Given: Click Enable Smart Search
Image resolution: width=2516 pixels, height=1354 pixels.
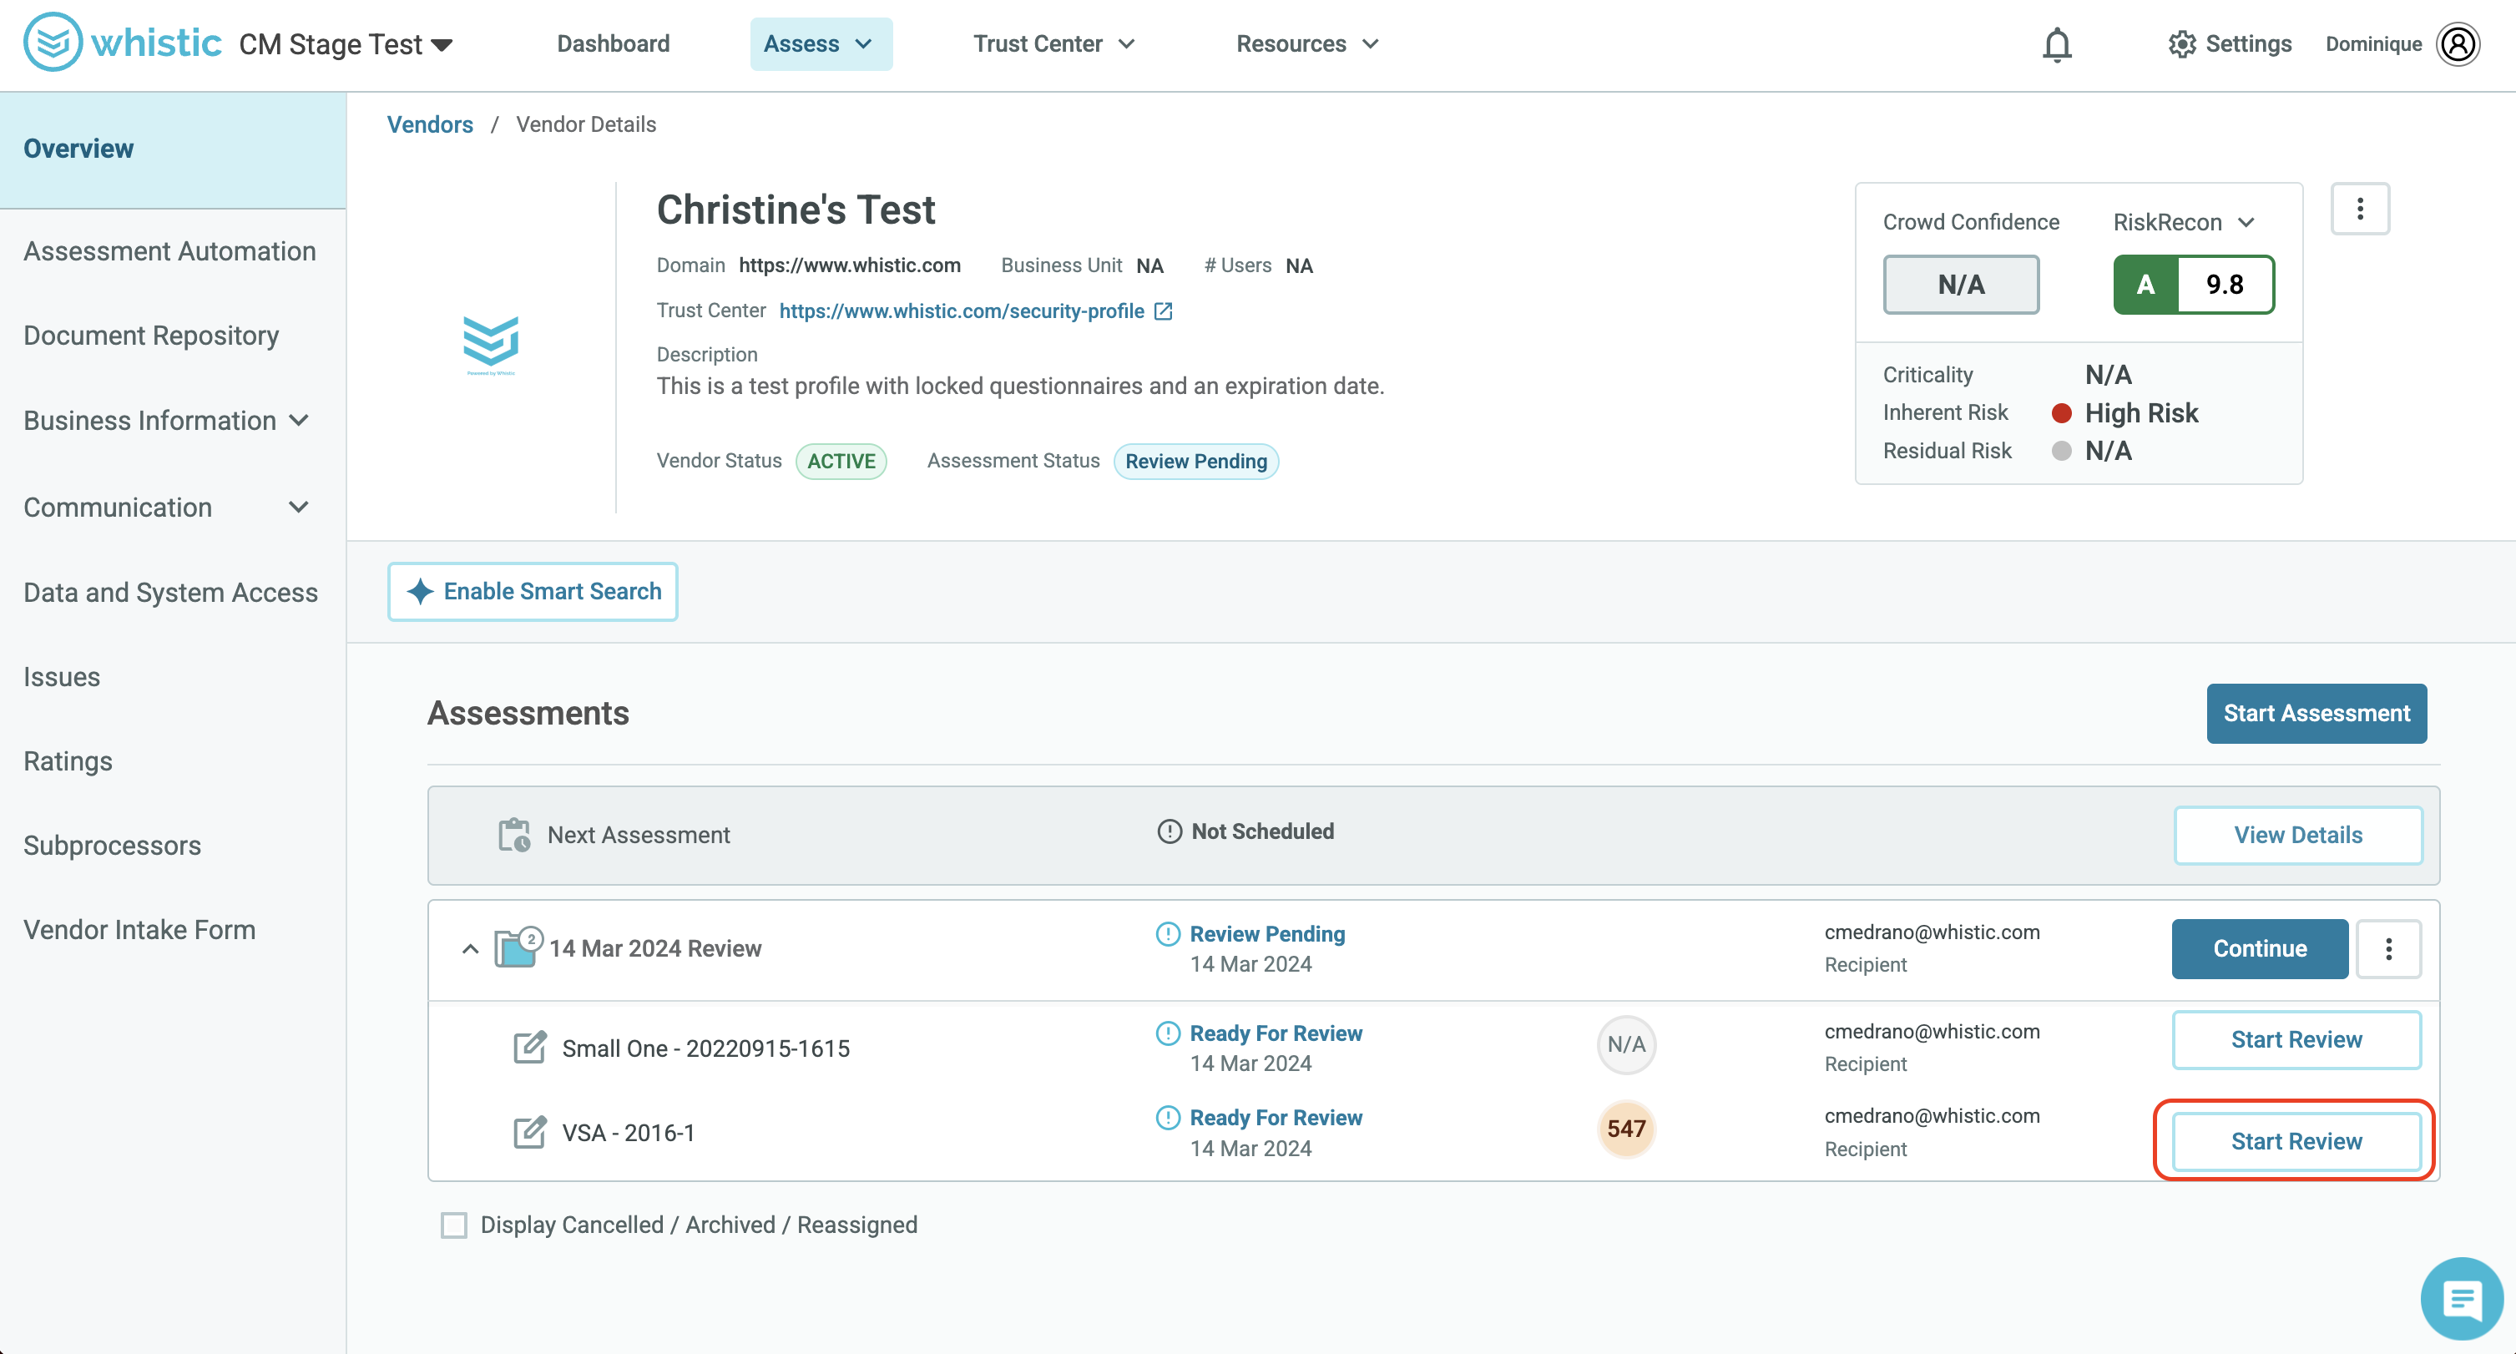Looking at the screenshot, I should 533,591.
